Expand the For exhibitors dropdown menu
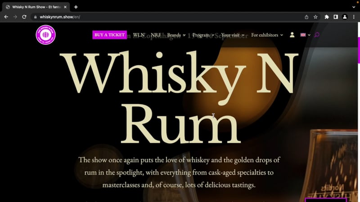 pos(267,35)
